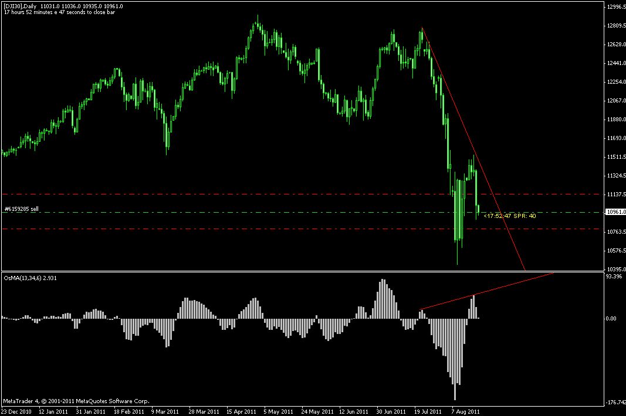The height and width of the screenshot is (416, 626).
Task: Click the "23 Dec 2010" date label
Action: point(16,412)
